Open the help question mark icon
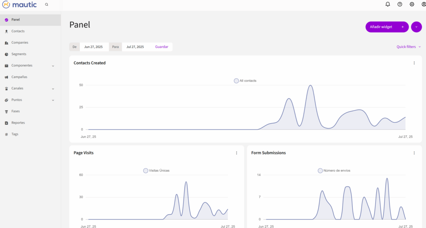 [x=400, y=4]
